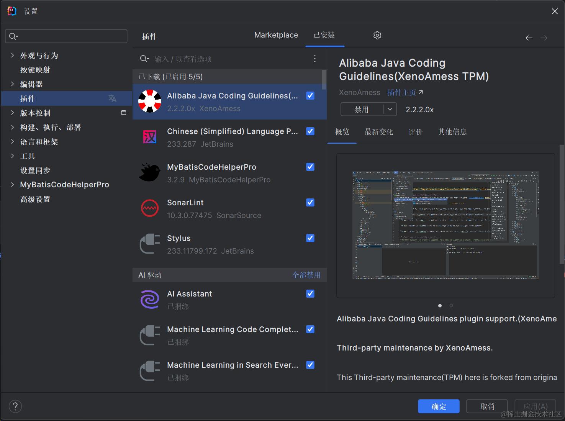Click the plugin description vertical scrollbar
This screenshot has height=421, width=565.
[562, 204]
